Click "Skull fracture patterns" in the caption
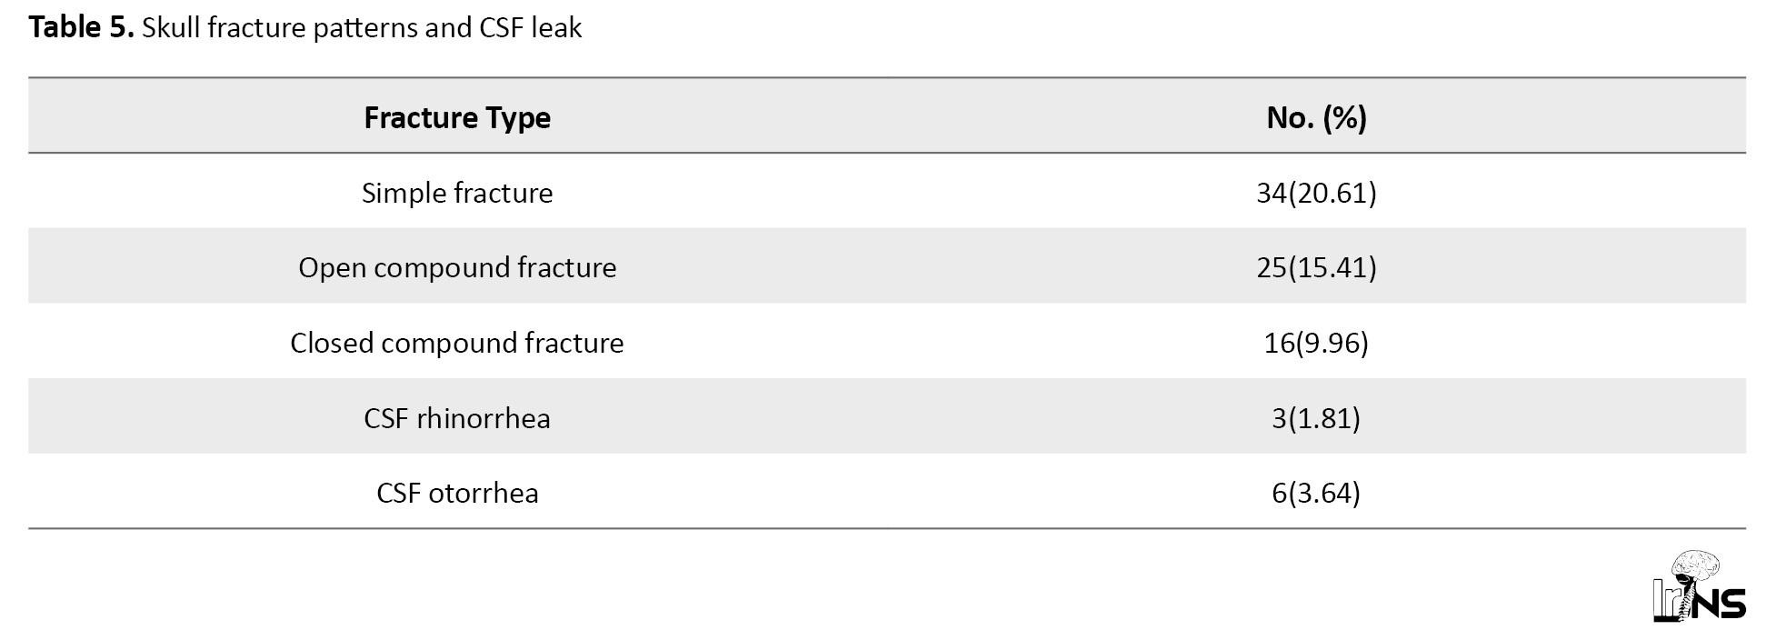The image size is (1776, 640). 279,28
